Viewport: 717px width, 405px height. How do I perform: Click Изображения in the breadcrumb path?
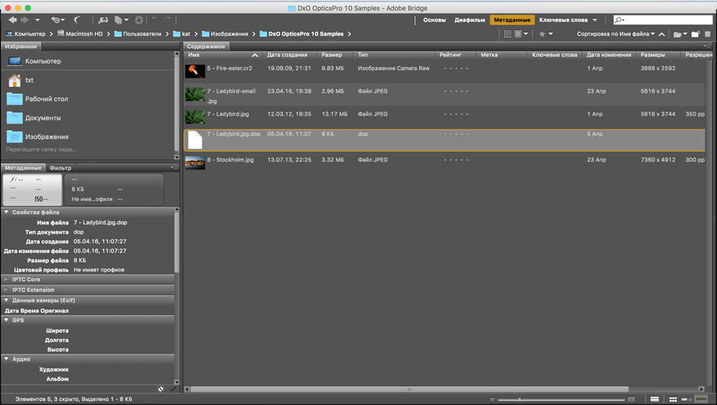225,34
